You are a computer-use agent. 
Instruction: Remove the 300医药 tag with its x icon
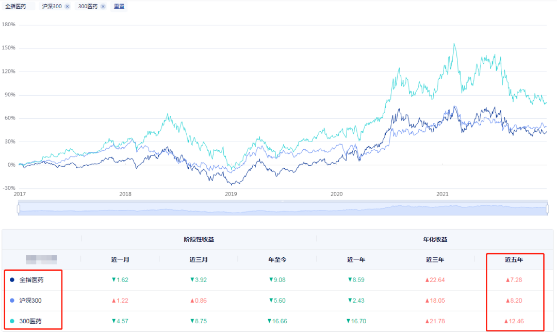(x=103, y=6)
